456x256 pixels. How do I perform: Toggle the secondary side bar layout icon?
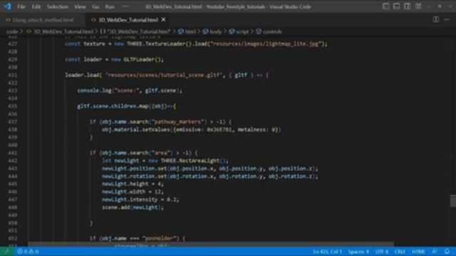(407, 6)
